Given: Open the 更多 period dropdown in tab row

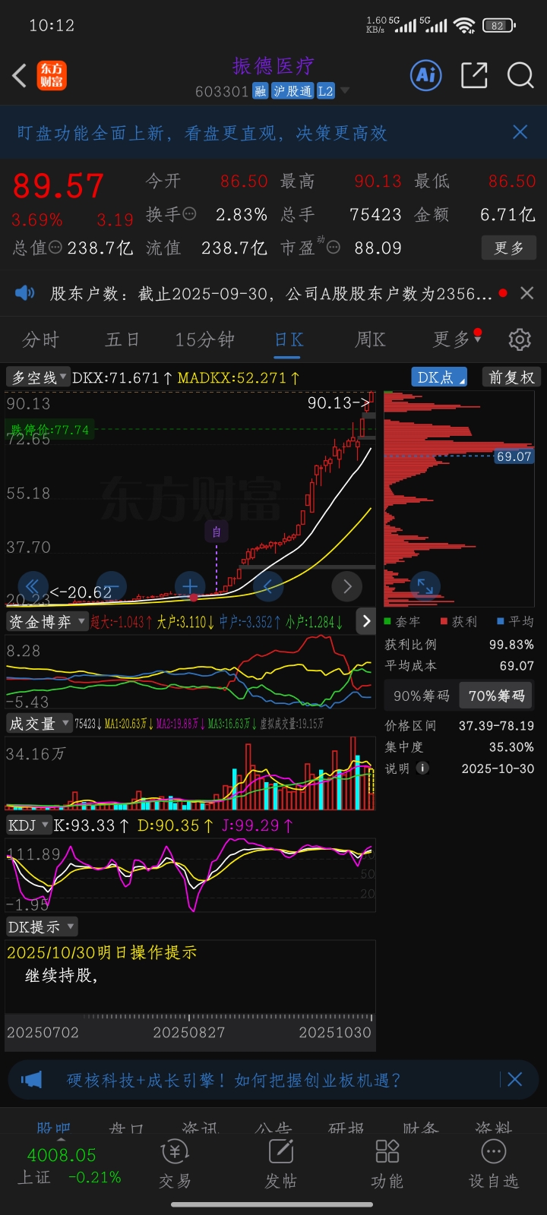Looking at the screenshot, I should tap(457, 339).
